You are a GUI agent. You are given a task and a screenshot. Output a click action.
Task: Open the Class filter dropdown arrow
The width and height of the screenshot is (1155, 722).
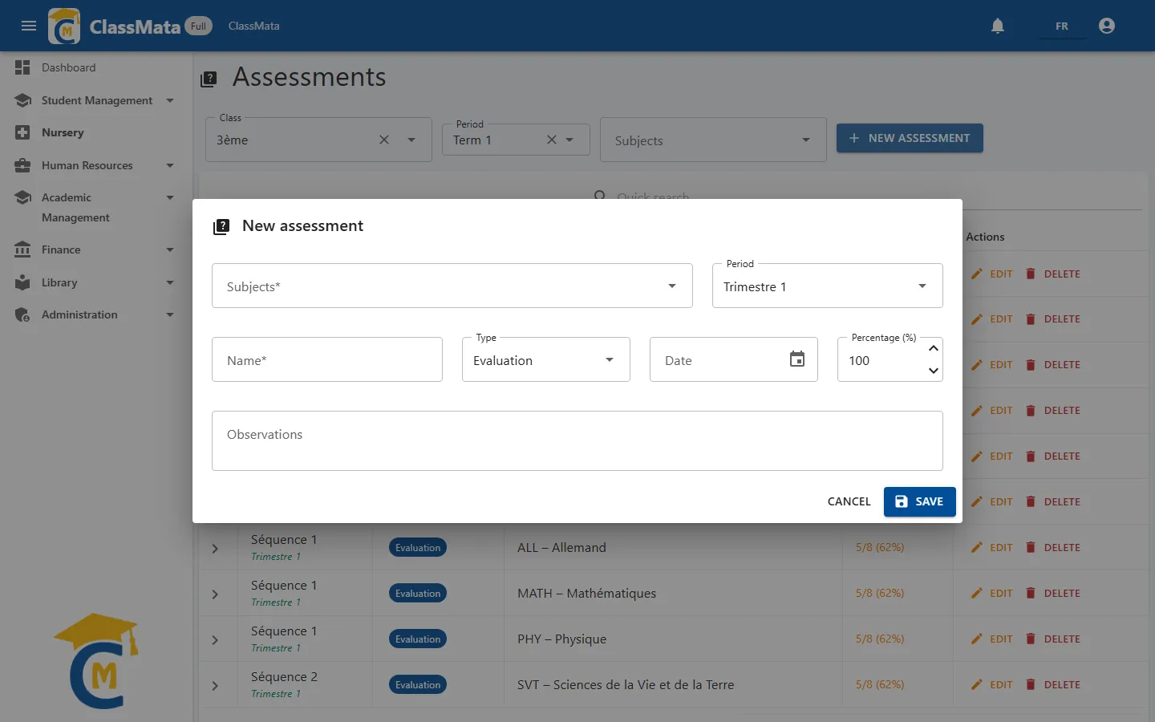[x=411, y=140]
